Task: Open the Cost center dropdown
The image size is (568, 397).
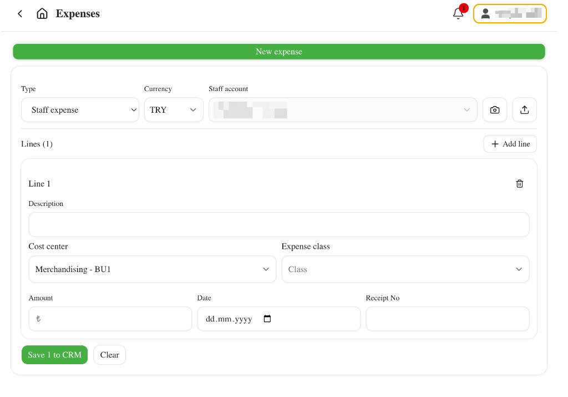Action: click(x=152, y=269)
